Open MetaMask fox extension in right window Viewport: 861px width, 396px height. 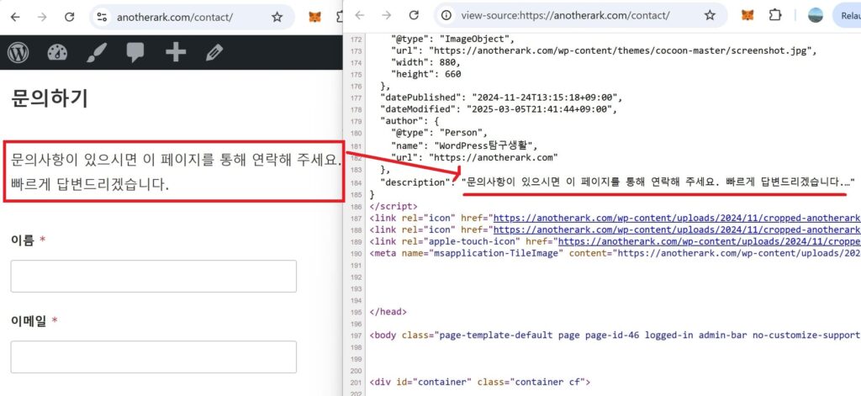click(x=747, y=15)
